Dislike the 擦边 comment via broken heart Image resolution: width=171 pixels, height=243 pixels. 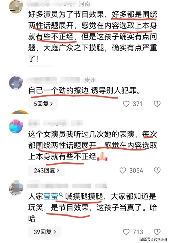[157, 104]
